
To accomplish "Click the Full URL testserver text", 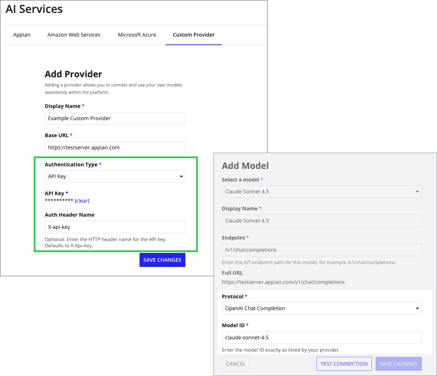I will [x=283, y=282].
